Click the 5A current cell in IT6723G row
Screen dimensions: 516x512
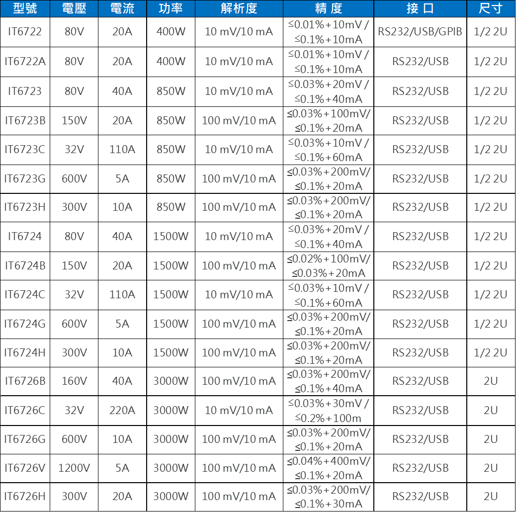pyautogui.click(x=122, y=178)
